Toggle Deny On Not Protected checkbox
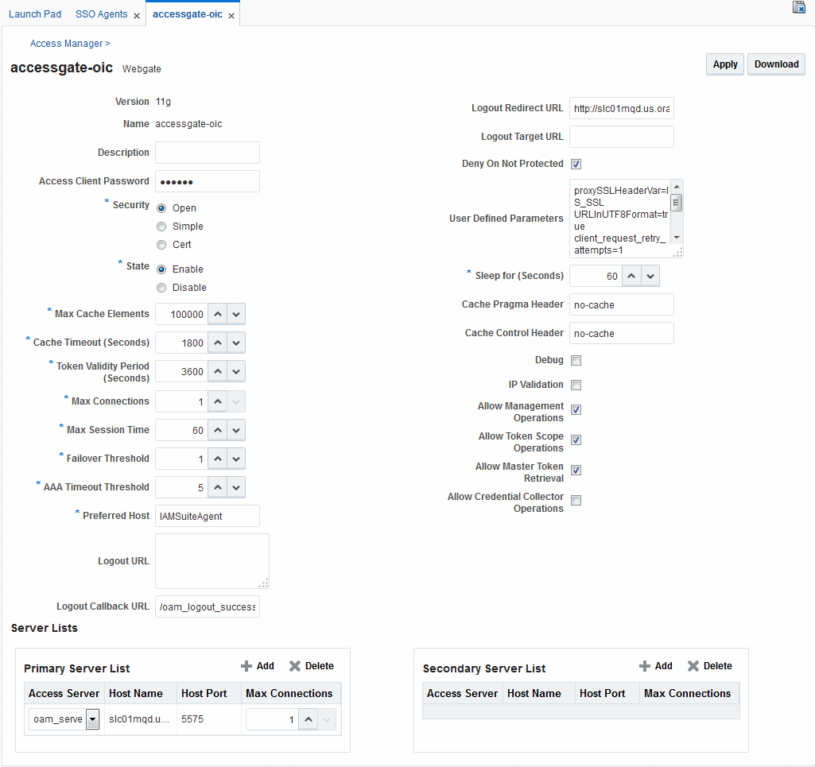Screen dimensions: 815x767 click(x=576, y=165)
